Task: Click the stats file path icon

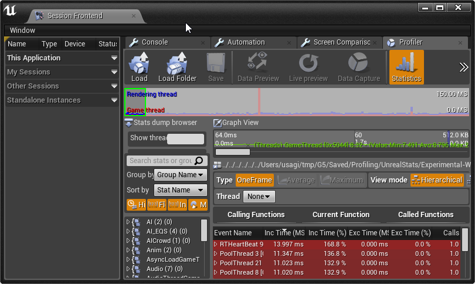Action: 217,165
